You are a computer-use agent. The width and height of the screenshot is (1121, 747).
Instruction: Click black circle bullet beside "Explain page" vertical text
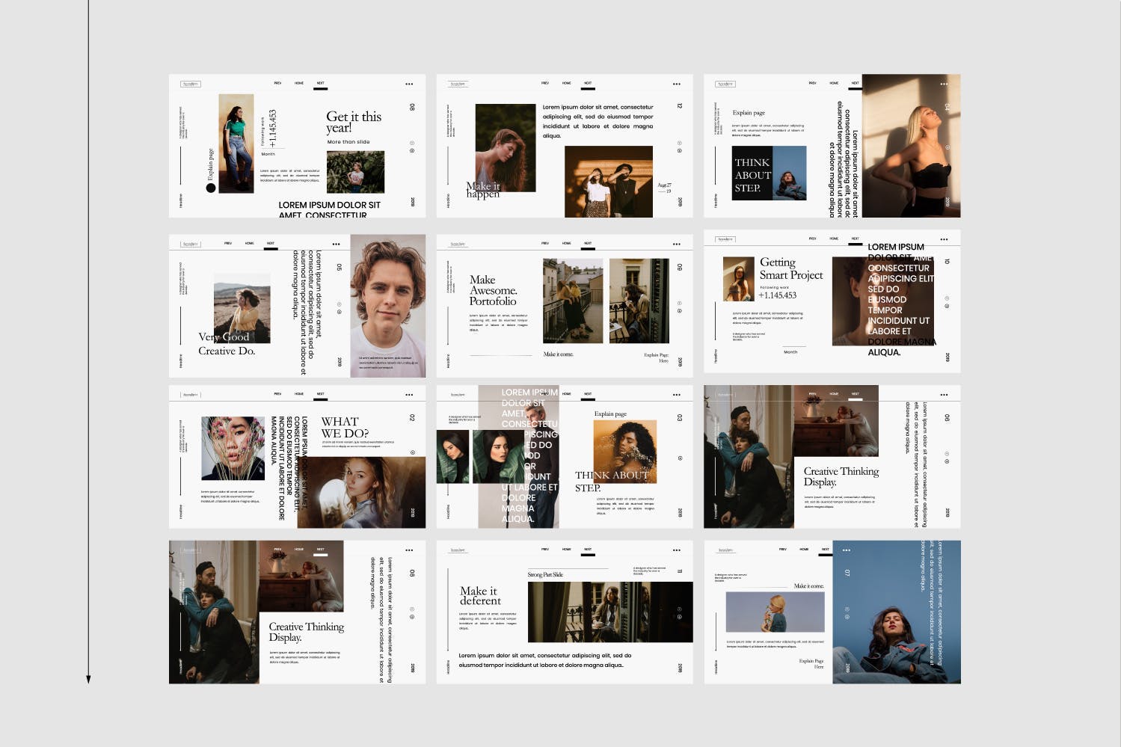[x=211, y=188]
